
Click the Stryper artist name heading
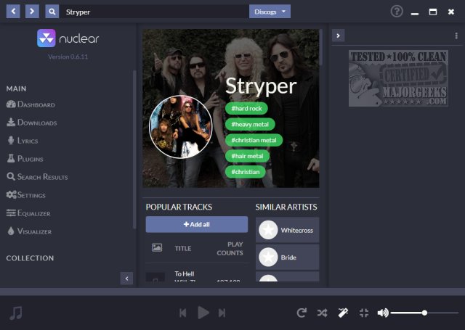point(261,86)
